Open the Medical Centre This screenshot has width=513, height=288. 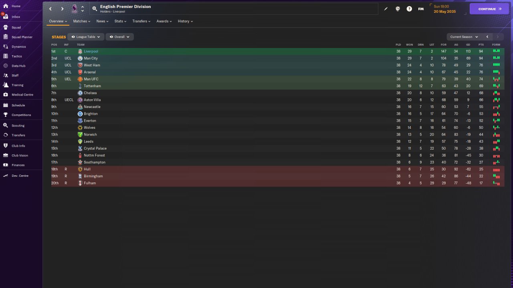point(22,95)
